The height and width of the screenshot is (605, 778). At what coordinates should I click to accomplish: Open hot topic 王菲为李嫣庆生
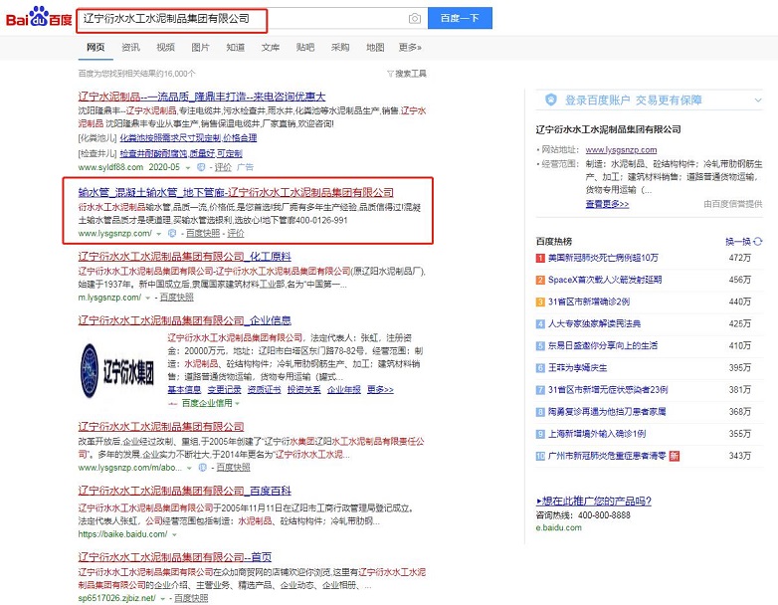pos(577,368)
